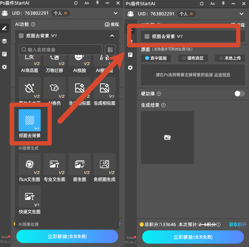Select 万物迁移 feature tile
249x247 pixels.
click(x=55, y=63)
